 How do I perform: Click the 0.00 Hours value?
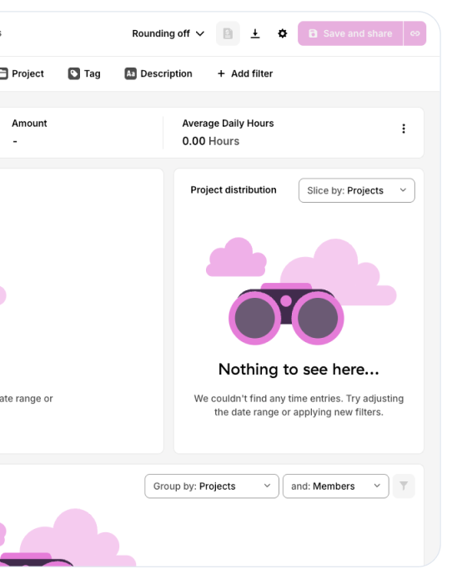pyautogui.click(x=211, y=141)
